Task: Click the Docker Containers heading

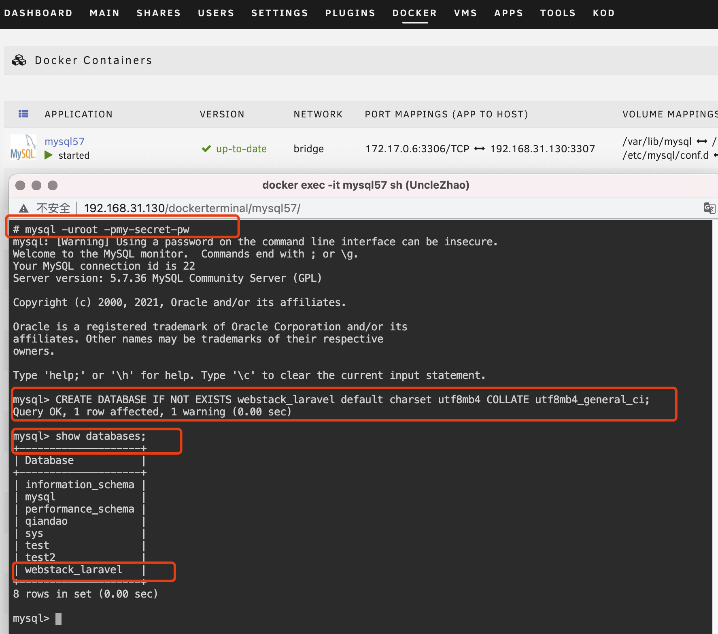Action: coord(93,60)
